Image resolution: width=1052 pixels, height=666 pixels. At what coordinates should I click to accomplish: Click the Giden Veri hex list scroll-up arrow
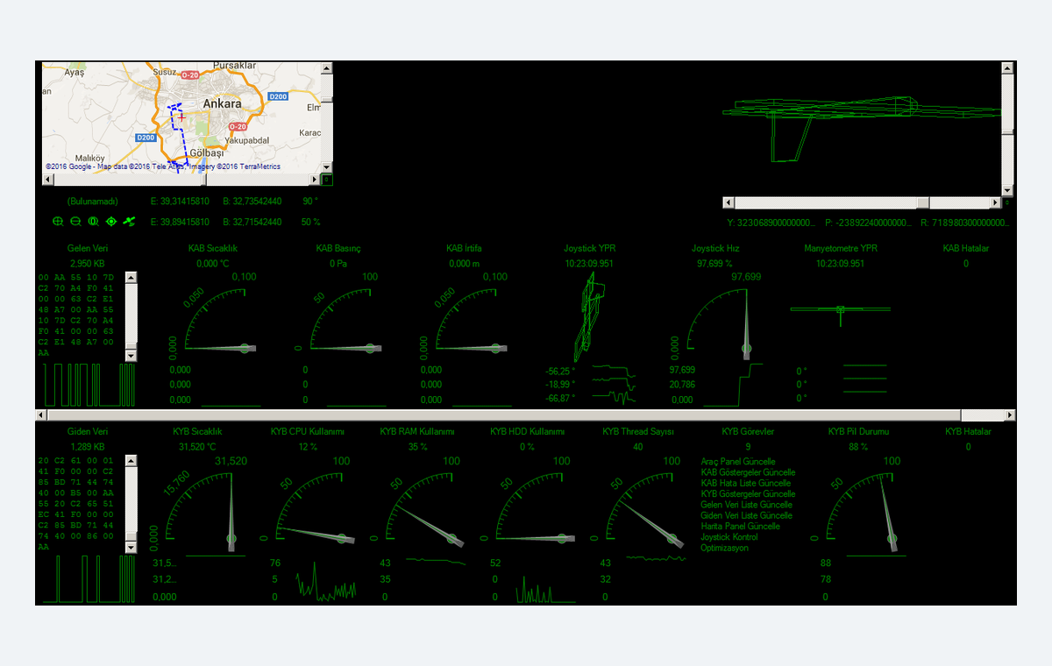pos(131,460)
